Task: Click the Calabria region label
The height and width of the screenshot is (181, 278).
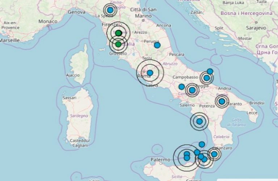Action: click(x=221, y=137)
